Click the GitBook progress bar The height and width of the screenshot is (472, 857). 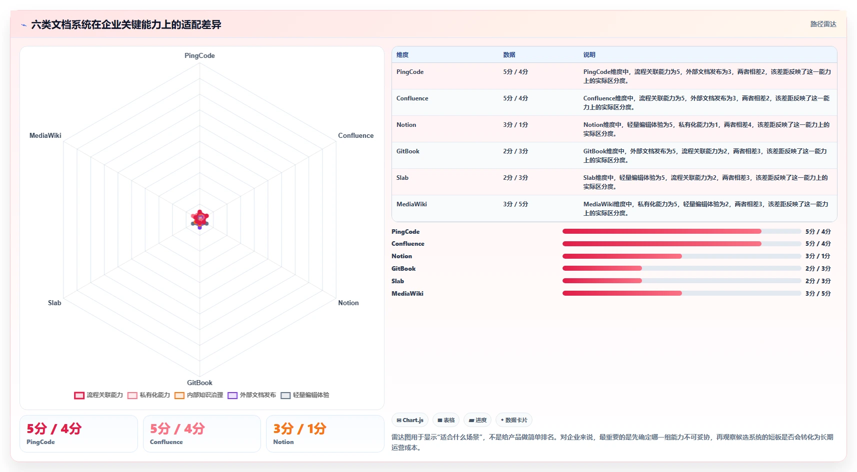click(681, 268)
